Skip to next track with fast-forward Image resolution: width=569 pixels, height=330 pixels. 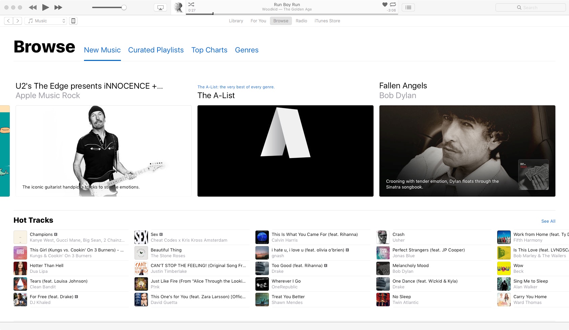point(58,7)
